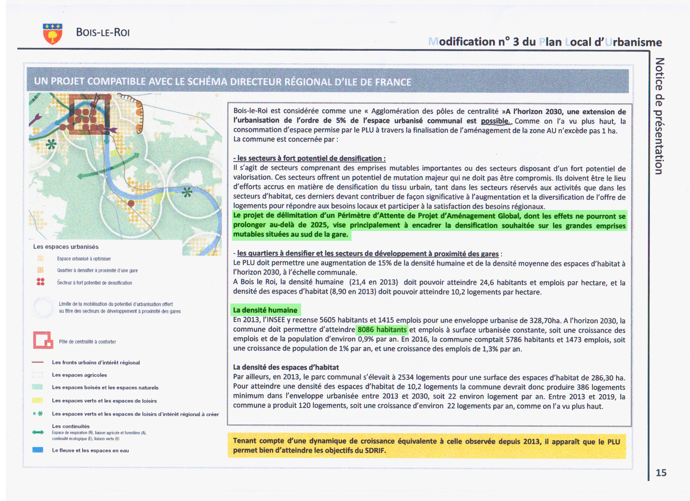Click the highlighted '8086 habitants' text
The width and height of the screenshot is (690, 501).
(382, 330)
